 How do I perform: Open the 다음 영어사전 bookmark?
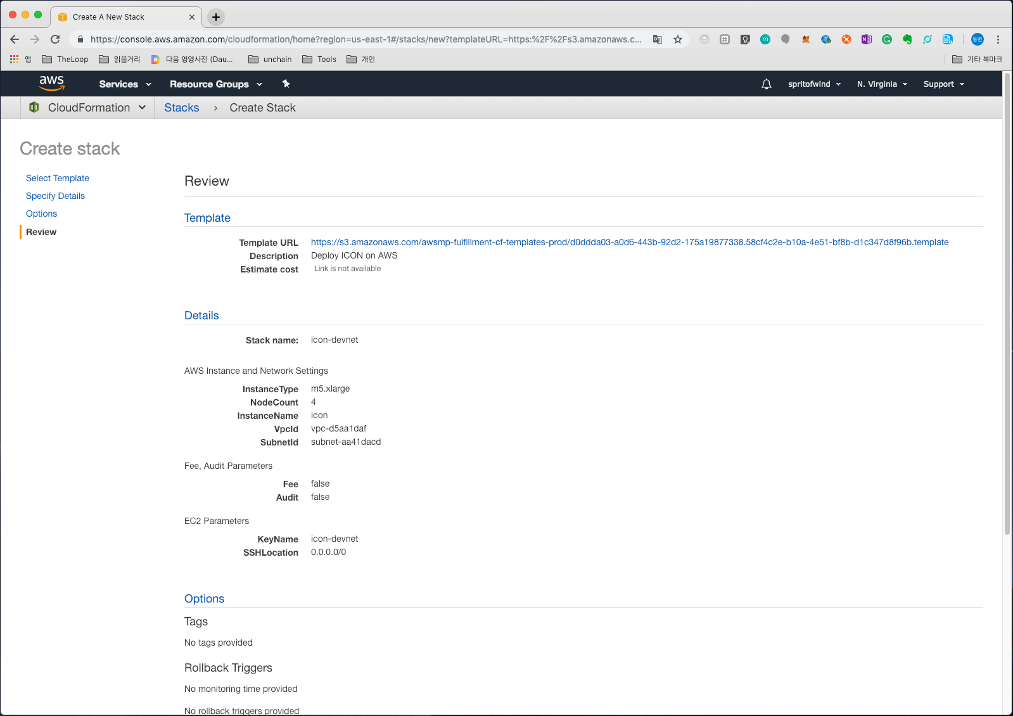tap(192, 59)
